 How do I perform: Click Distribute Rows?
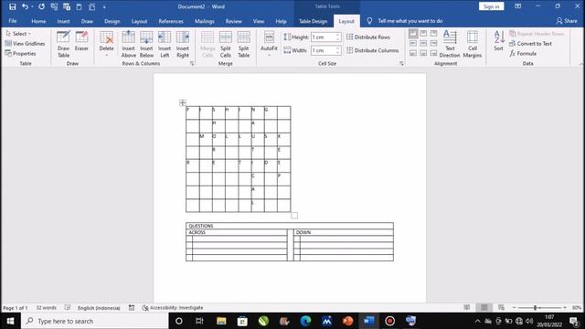click(x=368, y=37)
